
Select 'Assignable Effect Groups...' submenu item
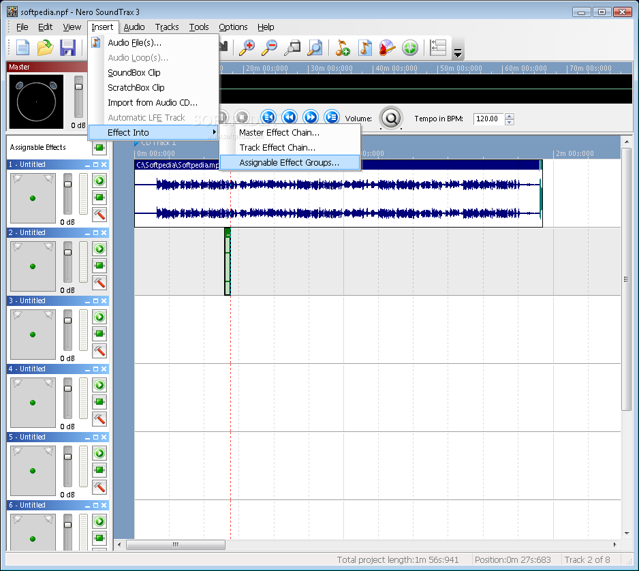(x=290, y=163)
